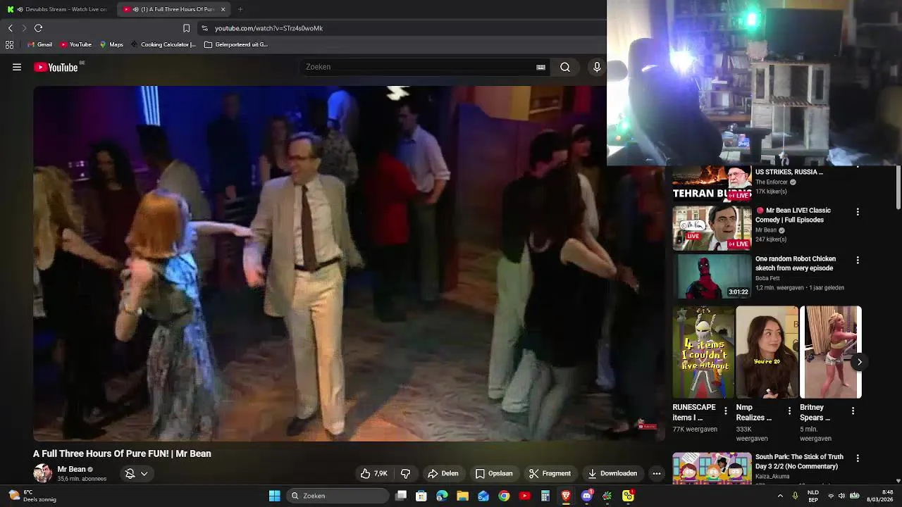The width and height of the screenshot is (902, 507).
Task: Open options for Mr Bean LIVE video
Action: [858, 211]
